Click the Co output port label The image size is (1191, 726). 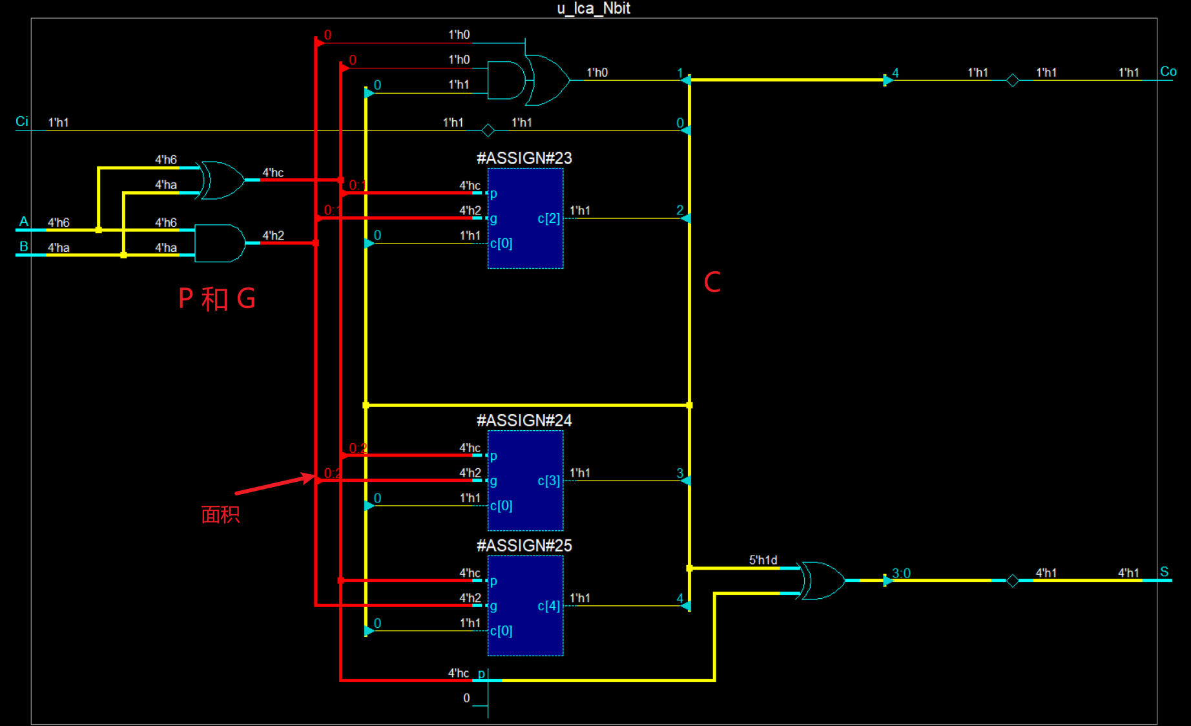pos(1168,72)
